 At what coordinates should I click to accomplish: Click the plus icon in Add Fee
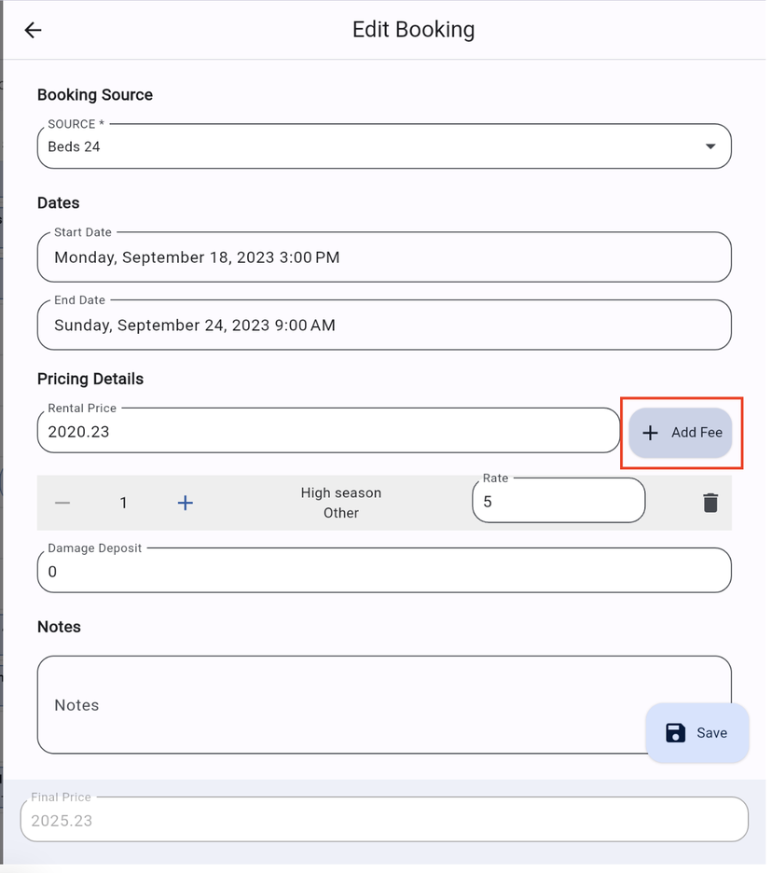(651, 433)
